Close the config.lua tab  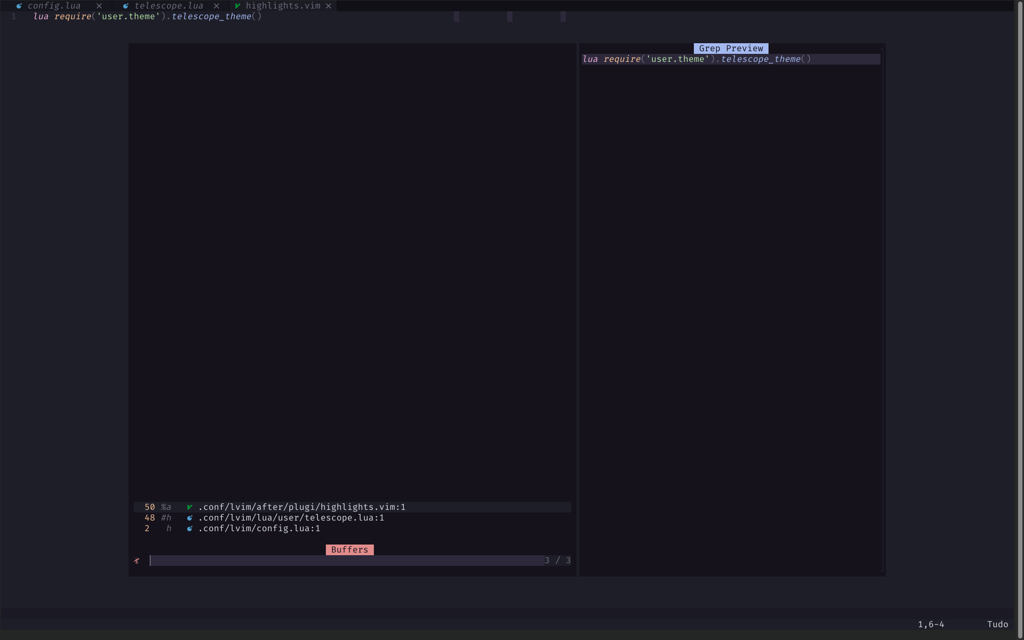click(x=99, y=6)
